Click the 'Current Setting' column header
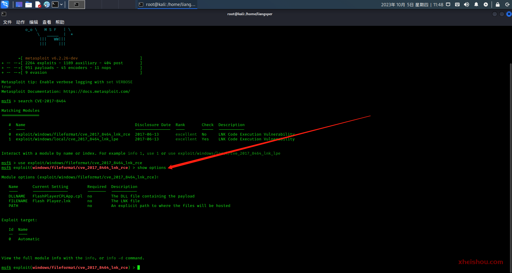The width and height of the screenshot is (512, 273). (50, 187)
